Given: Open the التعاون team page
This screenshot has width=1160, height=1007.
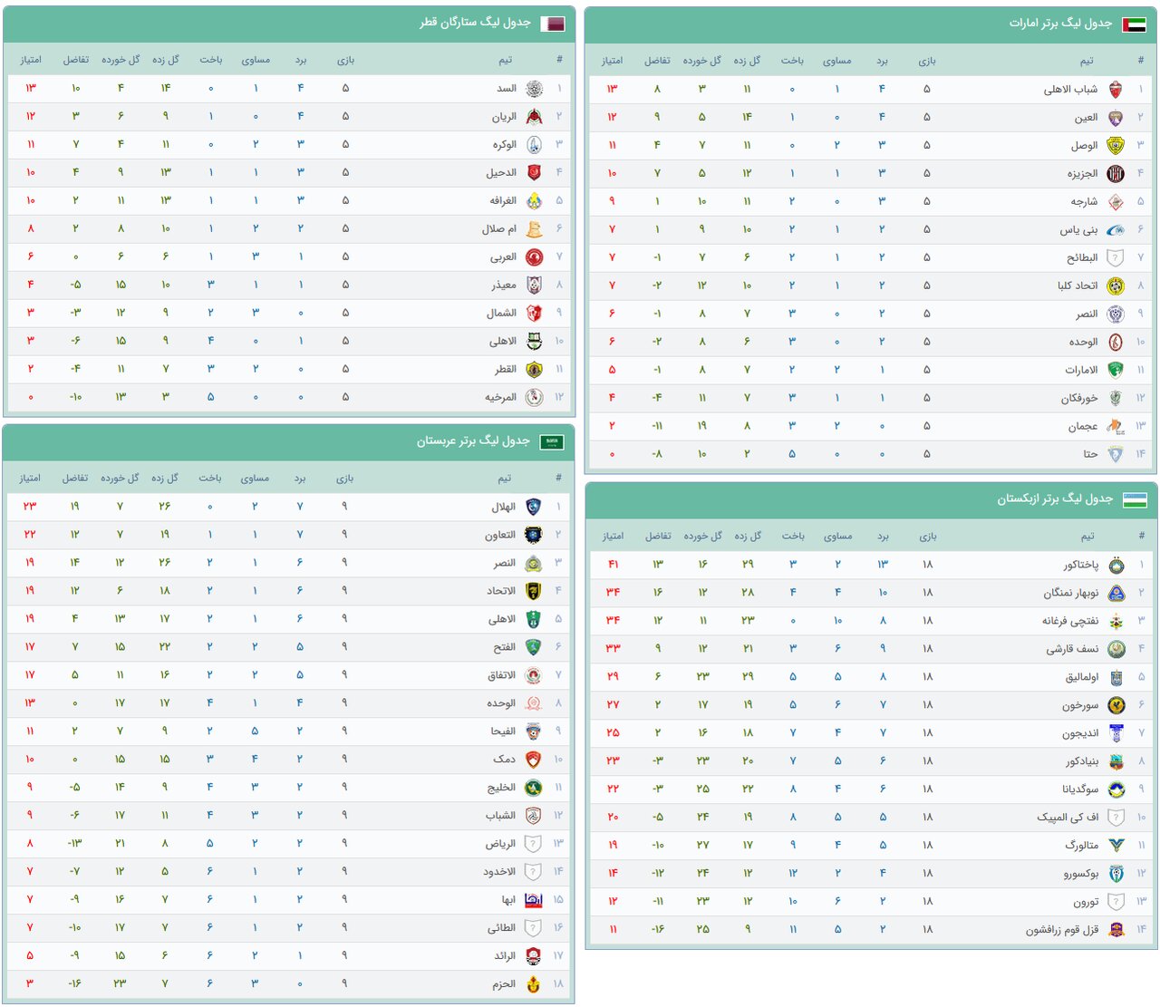Looking at the screenshot, I should (500, 536).
